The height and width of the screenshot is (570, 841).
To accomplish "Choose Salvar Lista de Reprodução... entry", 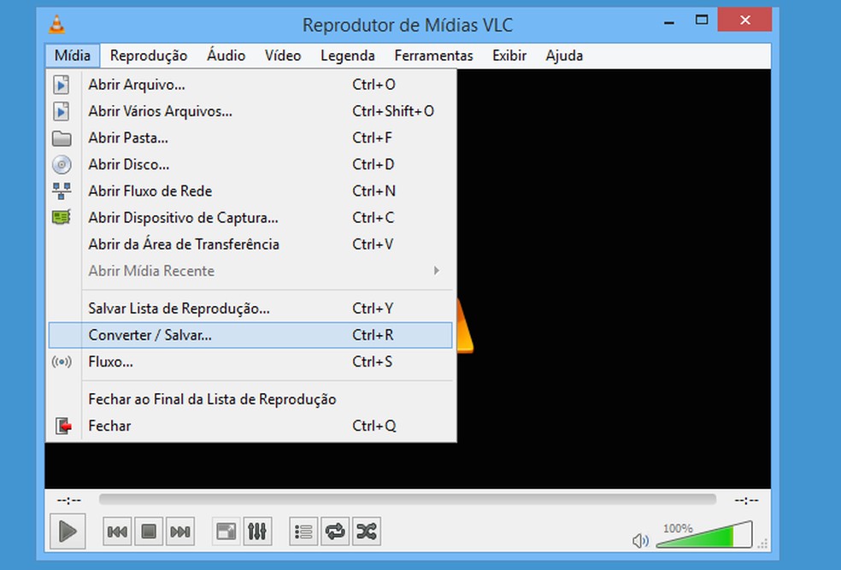I will coord(250,309).
